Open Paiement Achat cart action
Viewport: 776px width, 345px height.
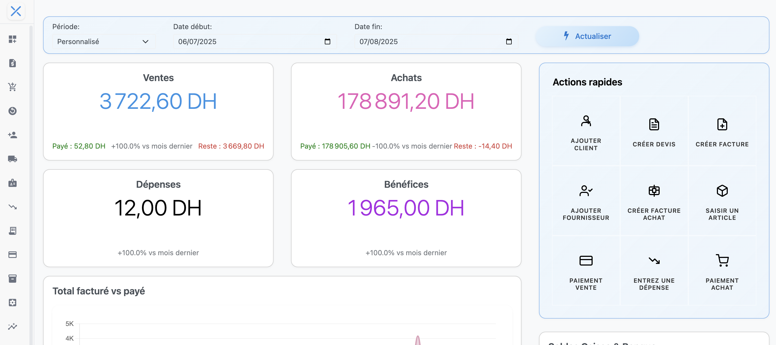click(722, 270)
